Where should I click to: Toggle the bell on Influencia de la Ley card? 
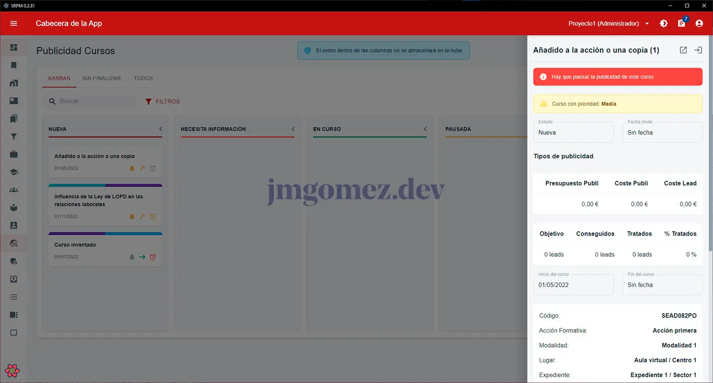(x=132, y=216)
